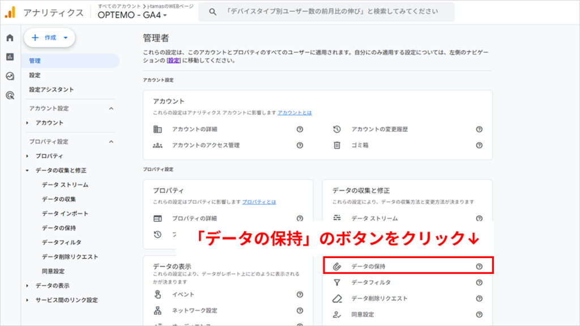This screenshot has height=326, width=580.
Task: Open the Reports icon in the left rail
Action: [9, 57]
